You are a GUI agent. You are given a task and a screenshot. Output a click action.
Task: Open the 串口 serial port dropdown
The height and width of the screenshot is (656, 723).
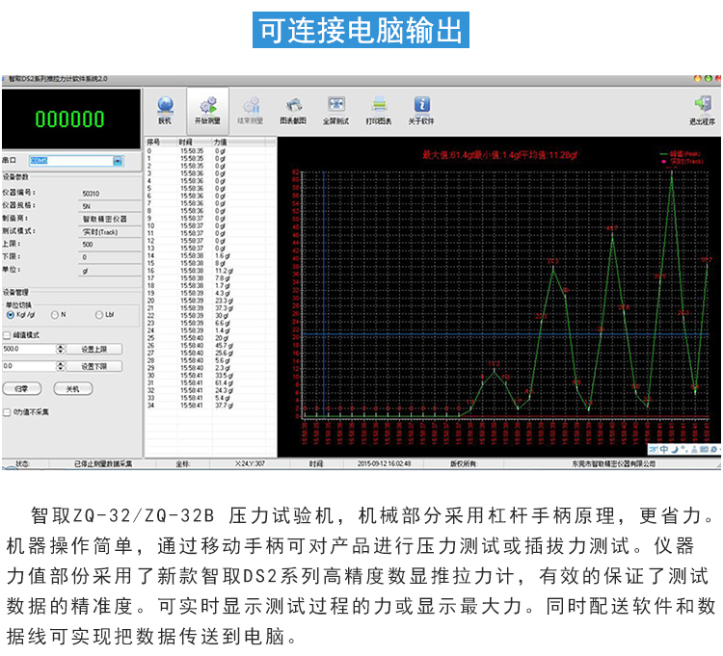(118, 161)
